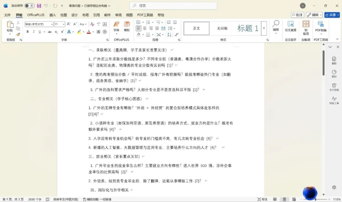Click the 搜索 search box
342x202 pixels.
click(x=173, y=6)
